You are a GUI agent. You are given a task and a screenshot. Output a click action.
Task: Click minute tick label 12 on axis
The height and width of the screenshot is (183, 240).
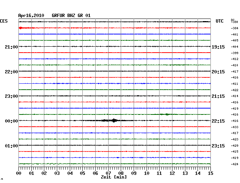click(x=172, y=173)
